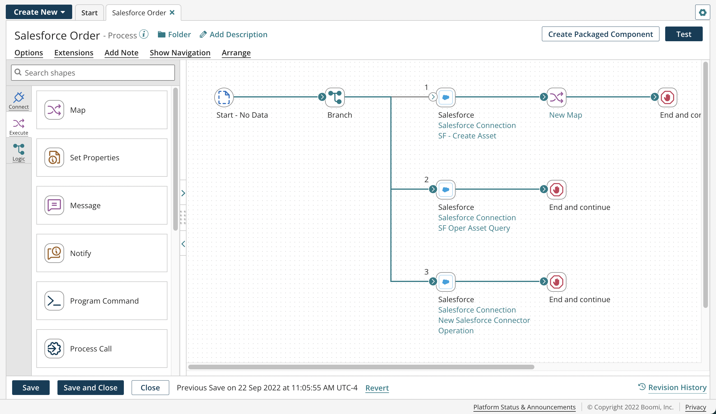Select the Program Command shape
Image resolution: width=716 pixels, height=414 pixels.
[102, 301]
